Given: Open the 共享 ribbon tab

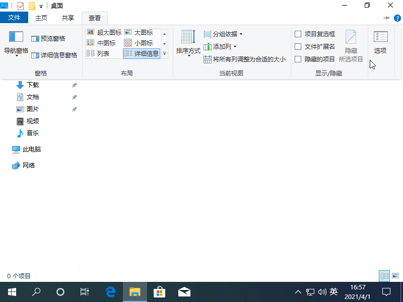Looking at the screenshot, I should (x=68, y=17).
